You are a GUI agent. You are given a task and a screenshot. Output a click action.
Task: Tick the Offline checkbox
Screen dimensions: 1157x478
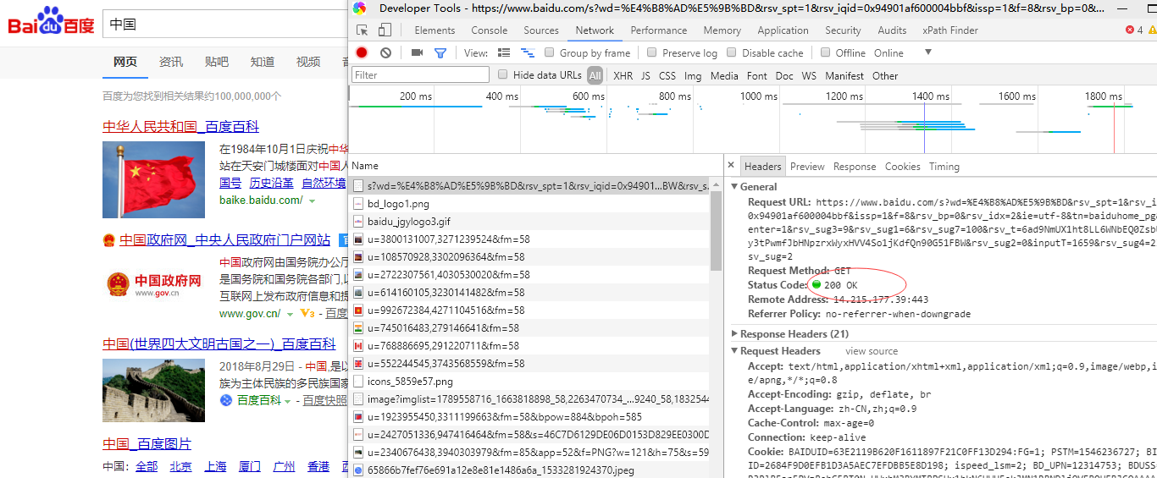coord(826,52)
